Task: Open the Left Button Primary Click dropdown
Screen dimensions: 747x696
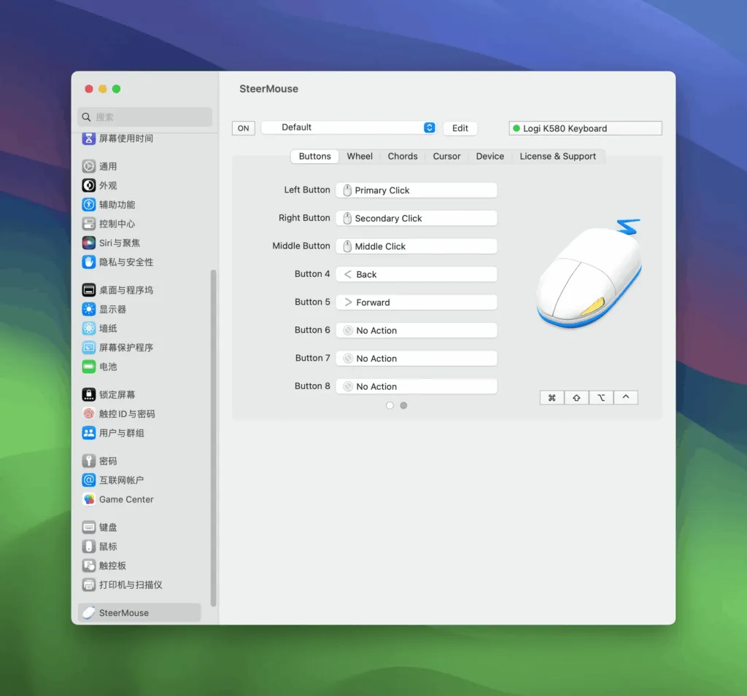Action: point(416,190)
